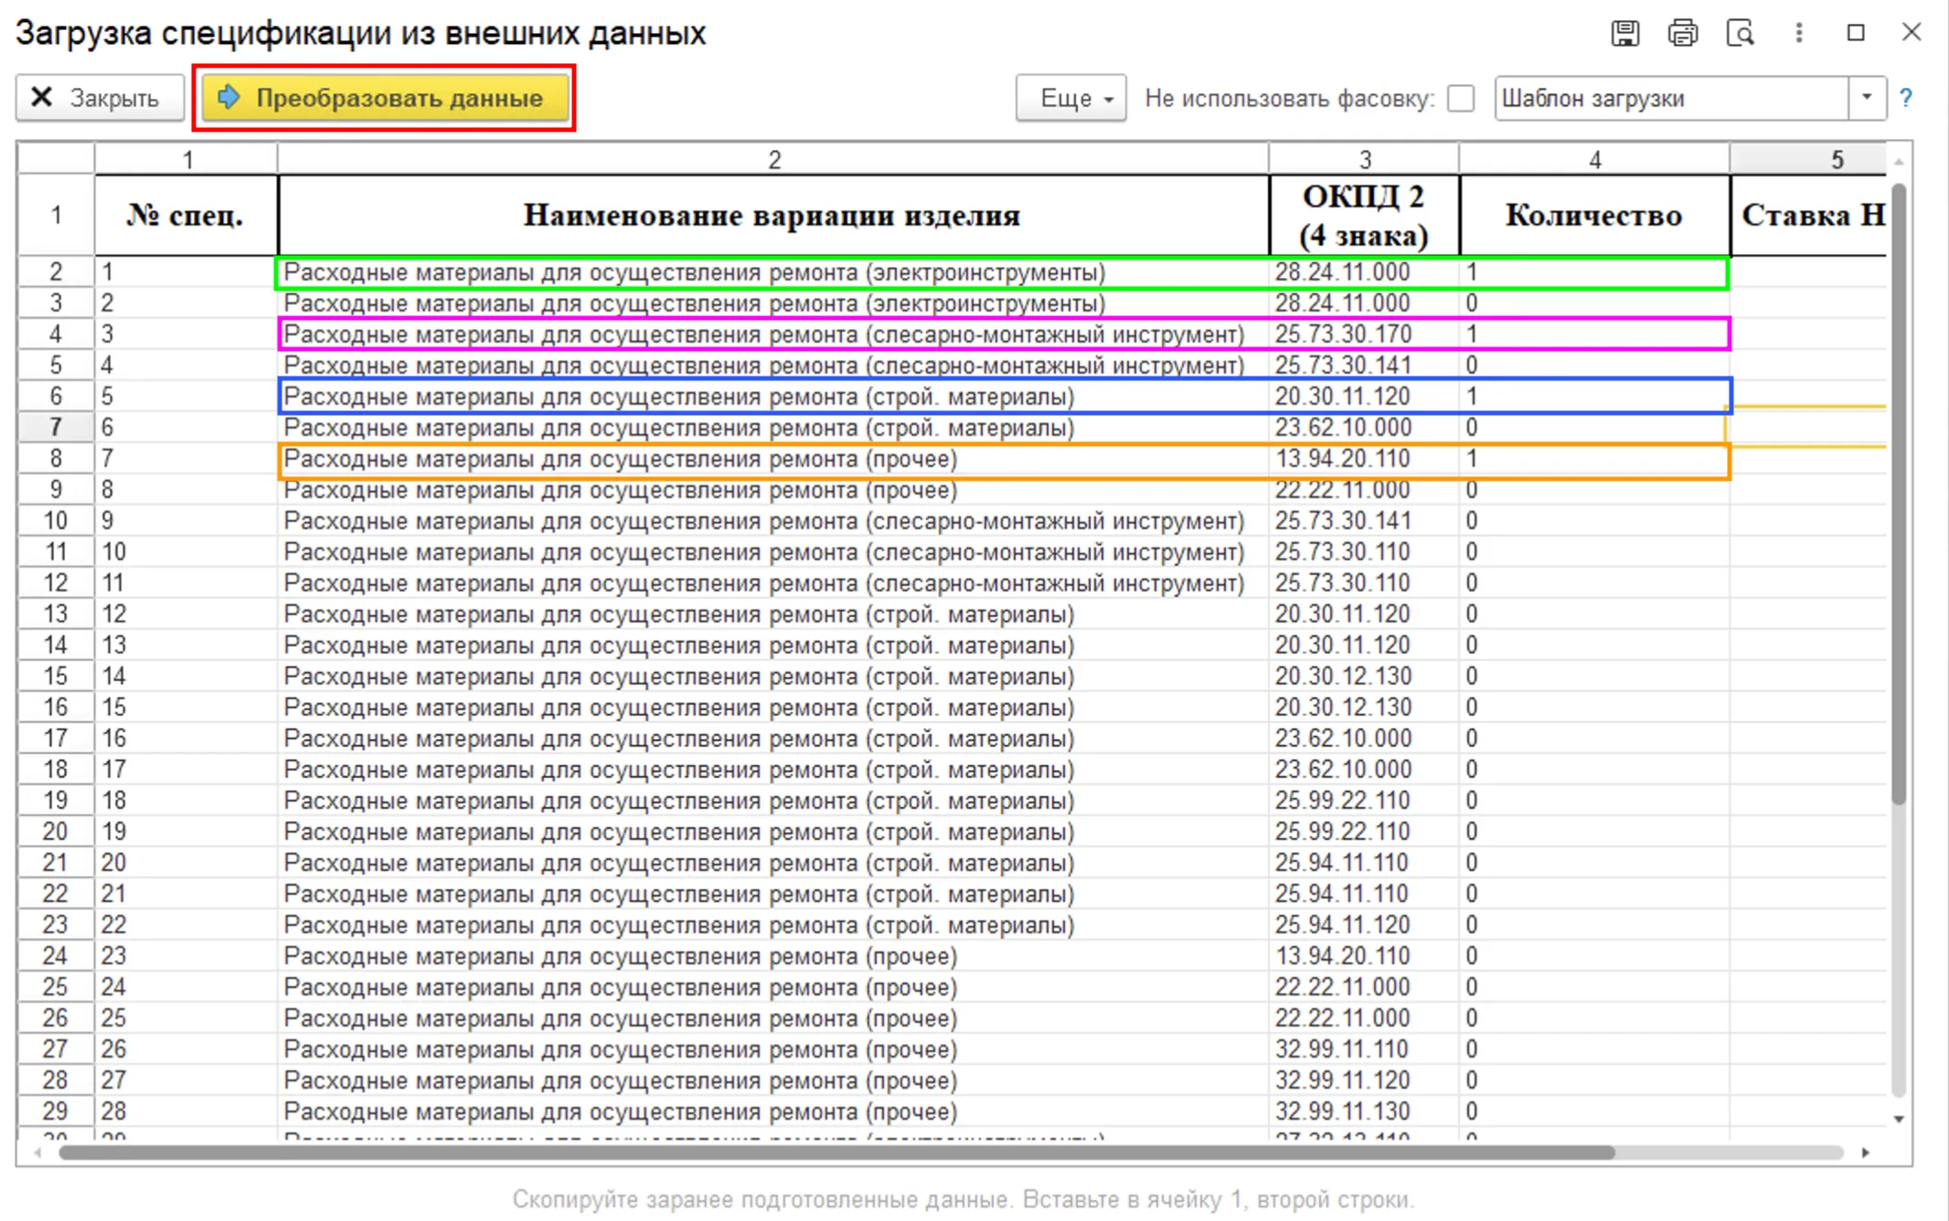Screen dimensions: 1949x1221
Task: Open the three-dot more options menu
Action: click(x=1798, y=34)
